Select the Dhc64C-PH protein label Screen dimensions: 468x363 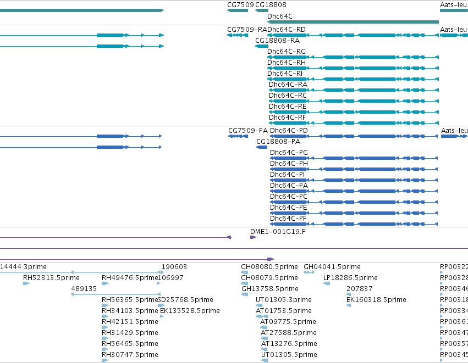click(289, 164)
